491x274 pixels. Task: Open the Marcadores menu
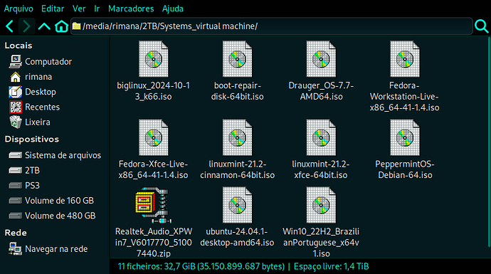(131, 9)
